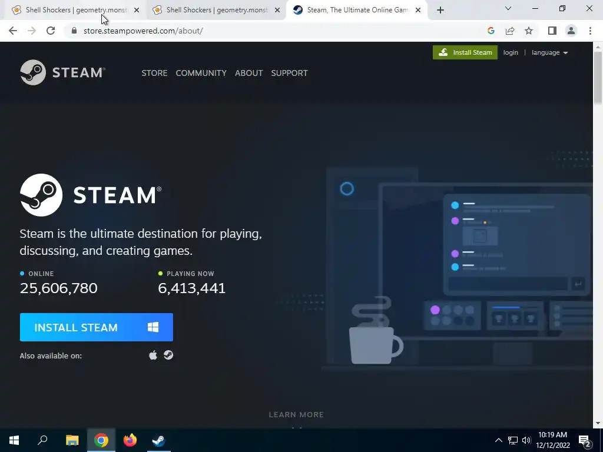Viewport: 603px width, 452px height.
Task: View site info via the lock icon
Action: click(74, 31)
